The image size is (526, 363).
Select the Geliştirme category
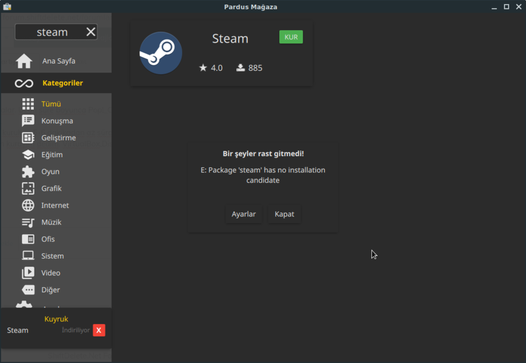pos(58,137)
